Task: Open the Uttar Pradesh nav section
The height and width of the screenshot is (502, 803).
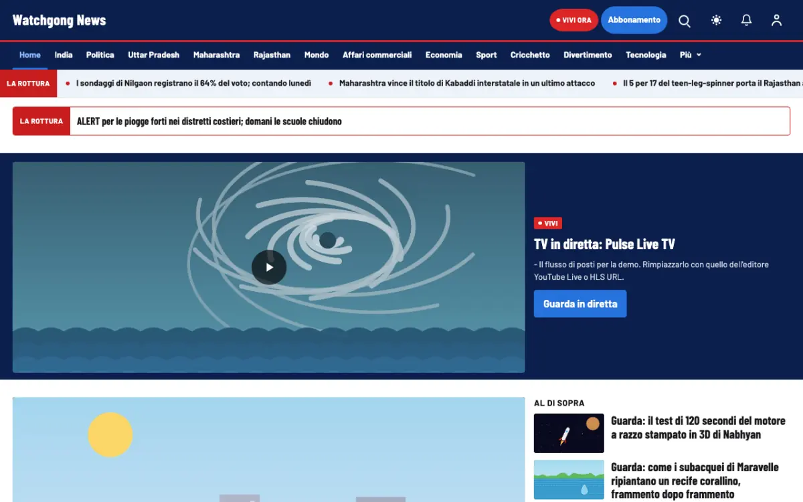Action: [154, 55]
